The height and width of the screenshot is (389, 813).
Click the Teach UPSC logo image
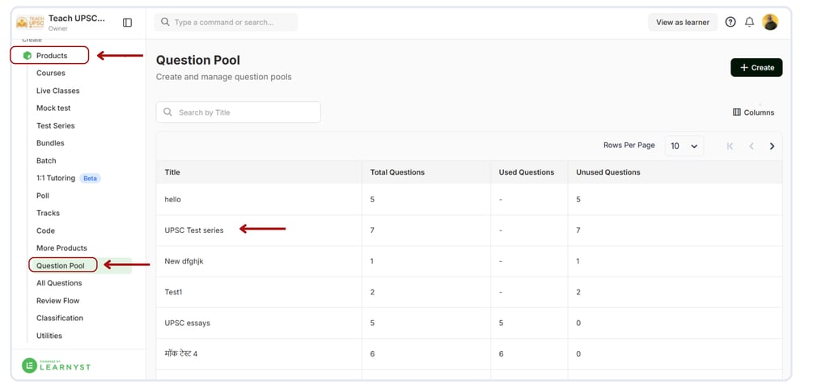click(x=30, y=23)
